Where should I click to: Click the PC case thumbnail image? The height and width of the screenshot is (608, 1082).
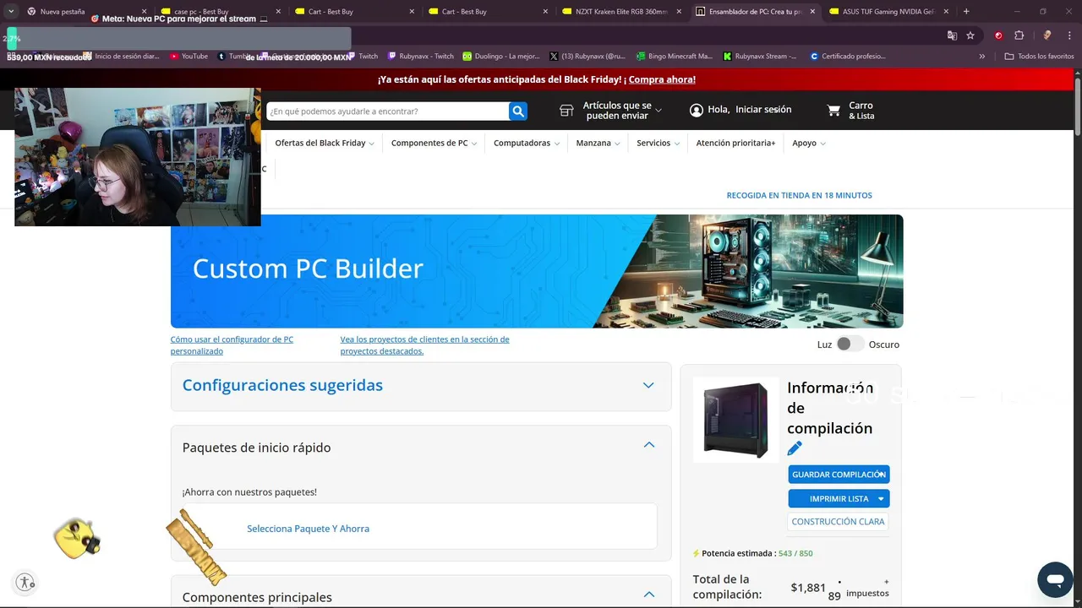[735, 420]
